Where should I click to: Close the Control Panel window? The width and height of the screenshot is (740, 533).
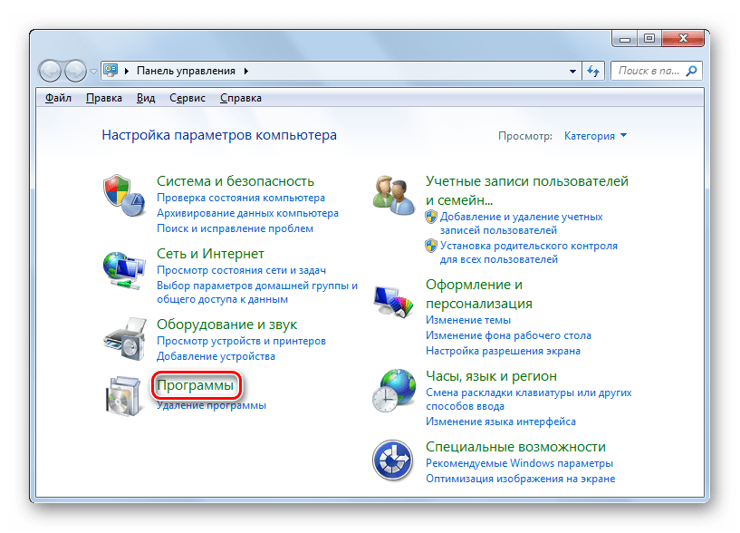(x=683, y=39)
